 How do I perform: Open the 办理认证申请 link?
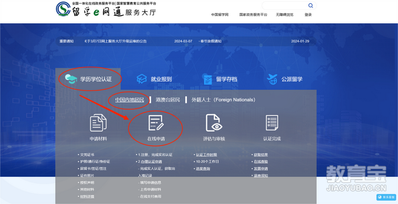pyautogui.click(x=151, y=161)
